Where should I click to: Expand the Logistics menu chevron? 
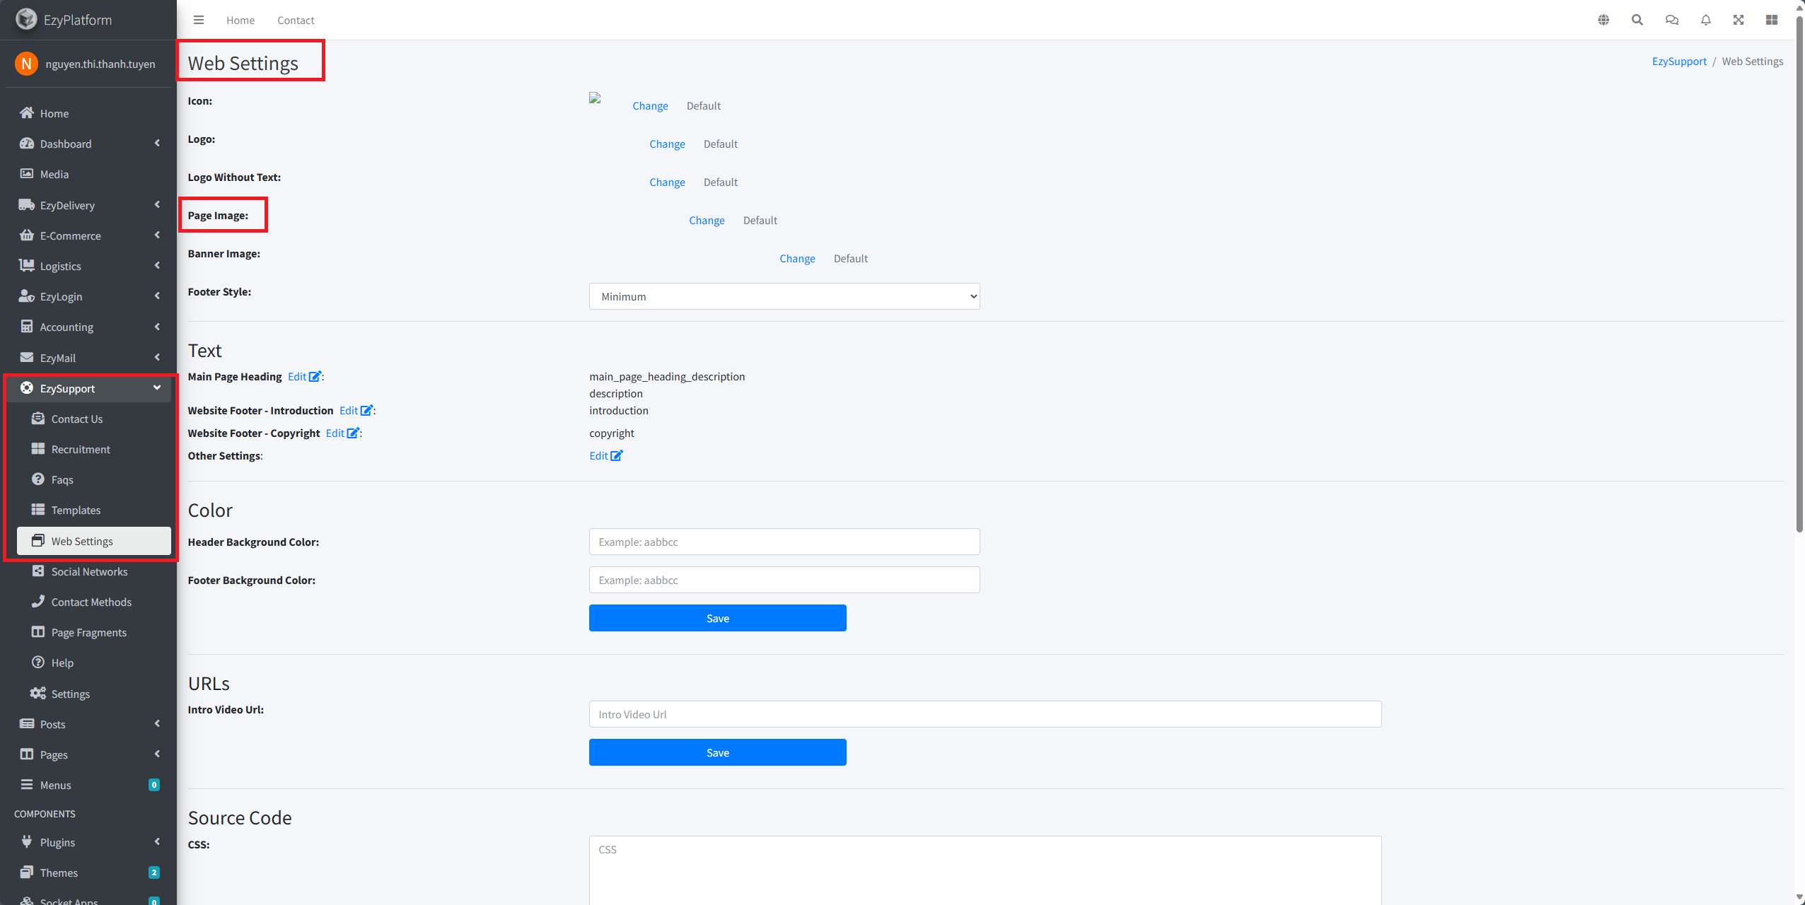(x=157, y=266)
